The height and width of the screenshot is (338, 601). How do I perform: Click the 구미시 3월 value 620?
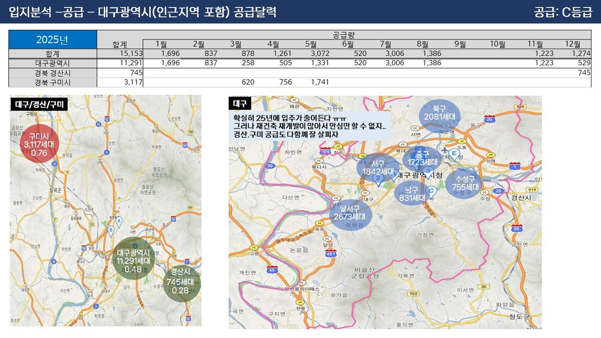point(248,82)
